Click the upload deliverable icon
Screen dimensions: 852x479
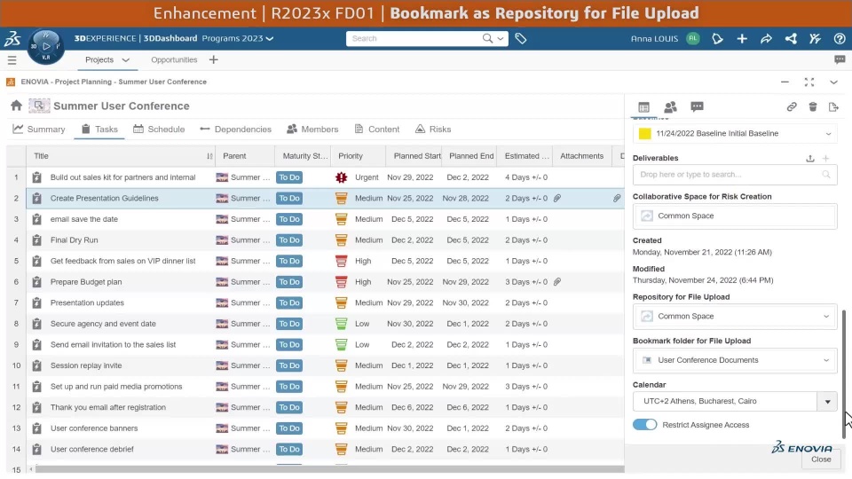[810, 158]
